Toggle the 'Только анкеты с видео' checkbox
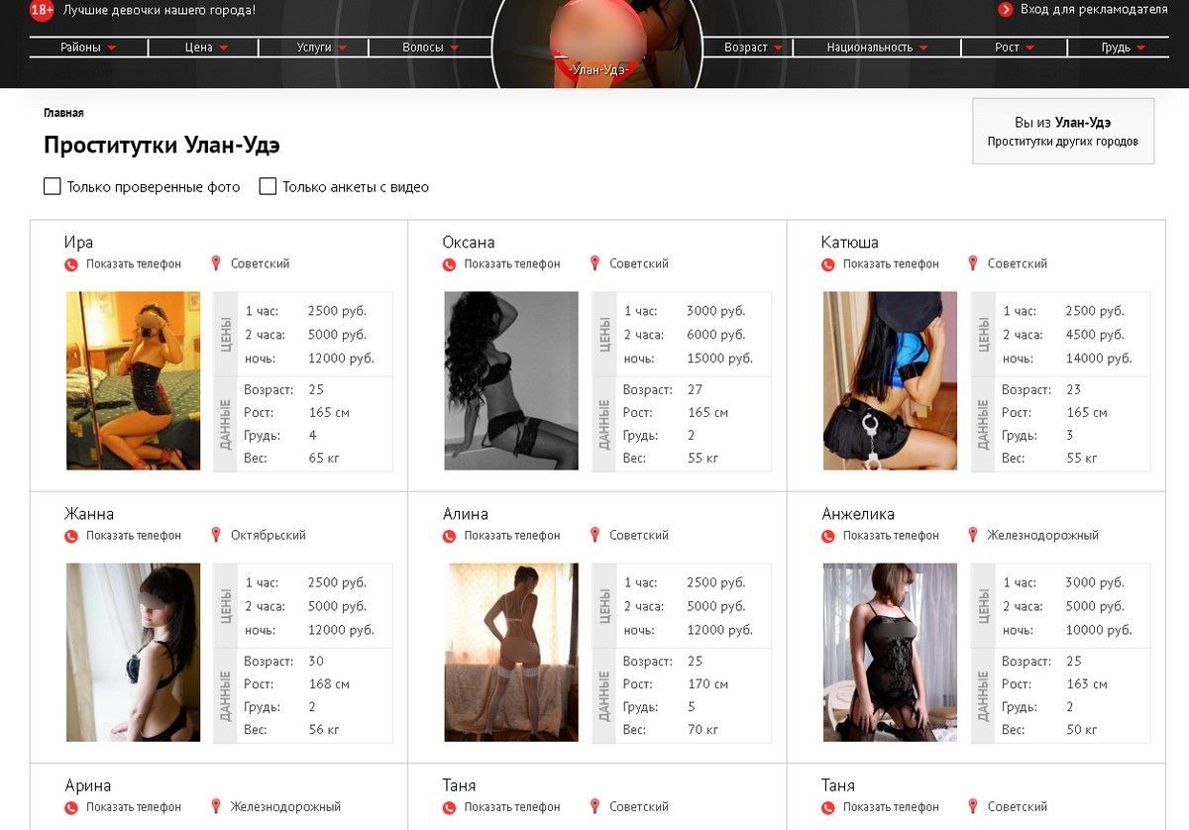This screenshot has height=830, width=1189. coord(268,186)
